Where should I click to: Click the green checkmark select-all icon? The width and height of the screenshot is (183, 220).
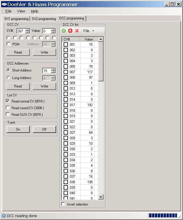(x=64, y=31)
